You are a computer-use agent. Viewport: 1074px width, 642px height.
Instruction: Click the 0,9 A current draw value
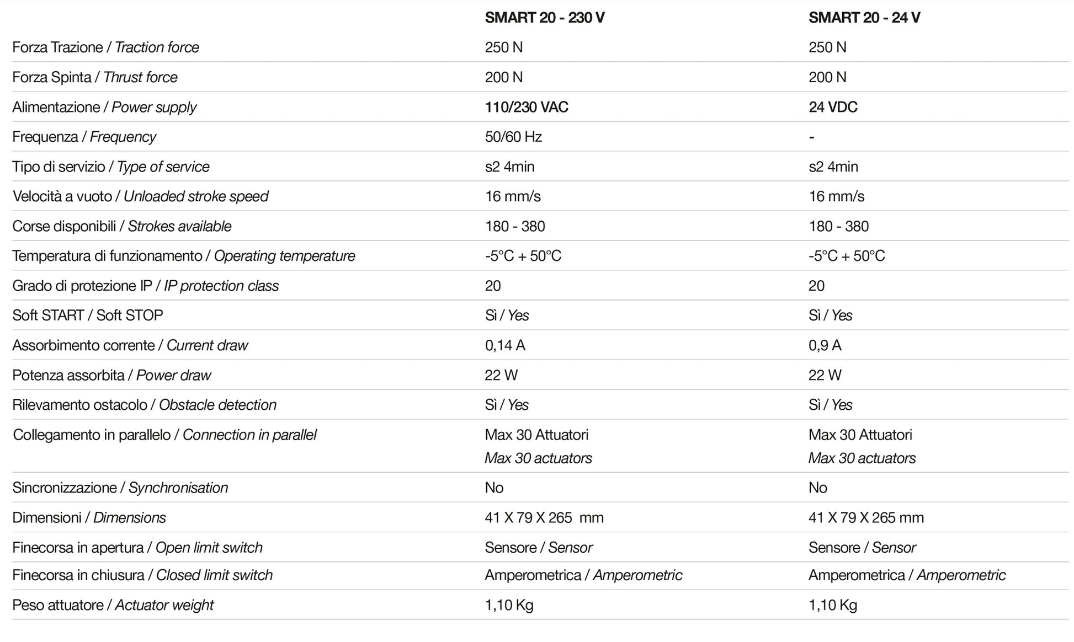(x=825, y=345)
